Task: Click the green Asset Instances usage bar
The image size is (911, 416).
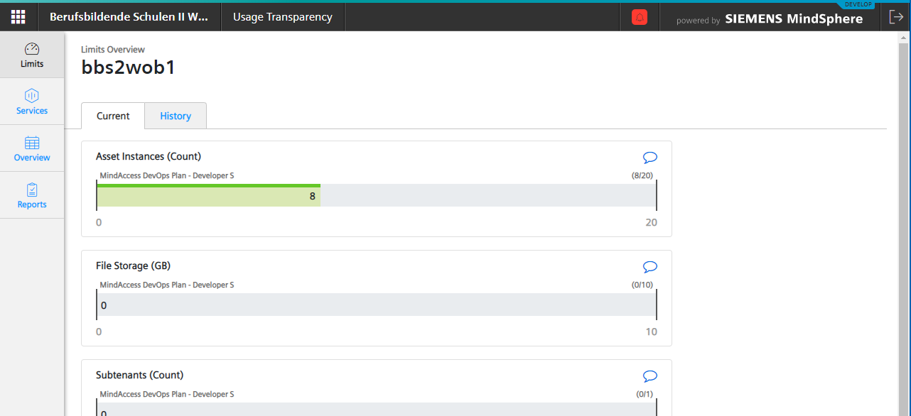Action: point(208,196)
